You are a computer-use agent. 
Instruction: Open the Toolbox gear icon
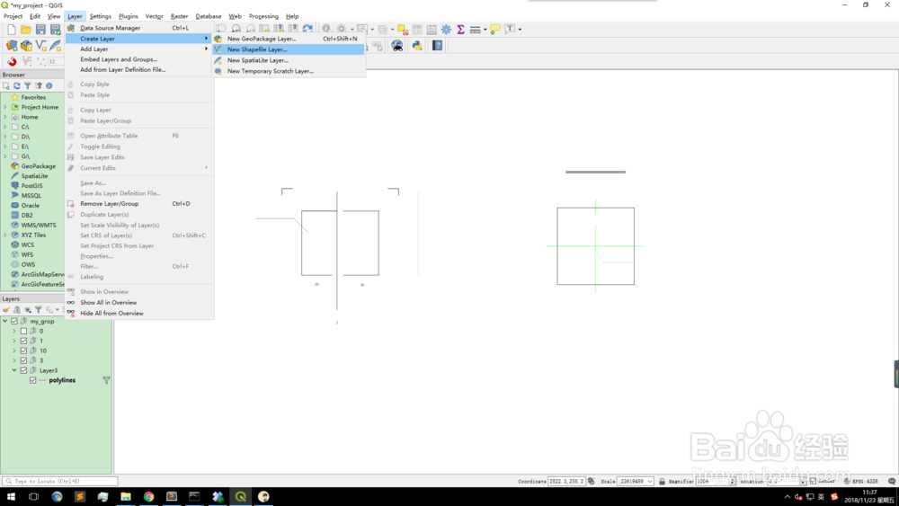[x=446, y=30]
